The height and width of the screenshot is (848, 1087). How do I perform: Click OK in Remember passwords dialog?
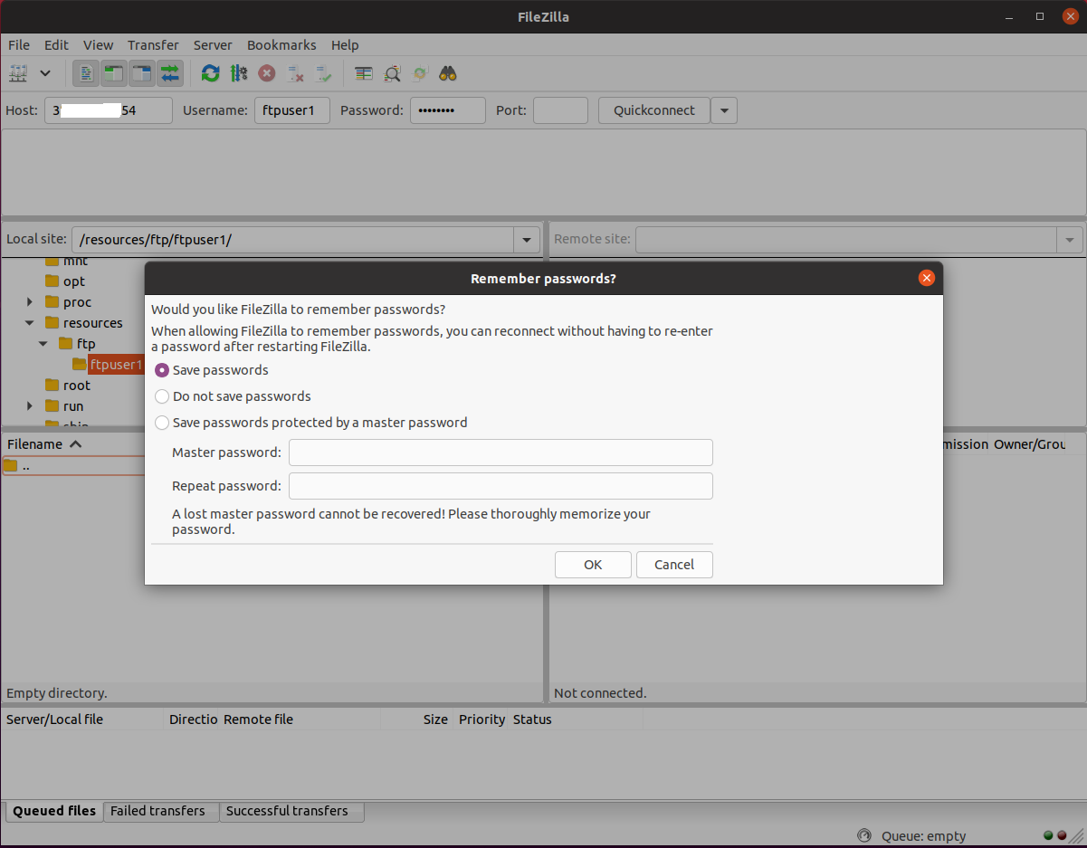[x=593, y=565]
